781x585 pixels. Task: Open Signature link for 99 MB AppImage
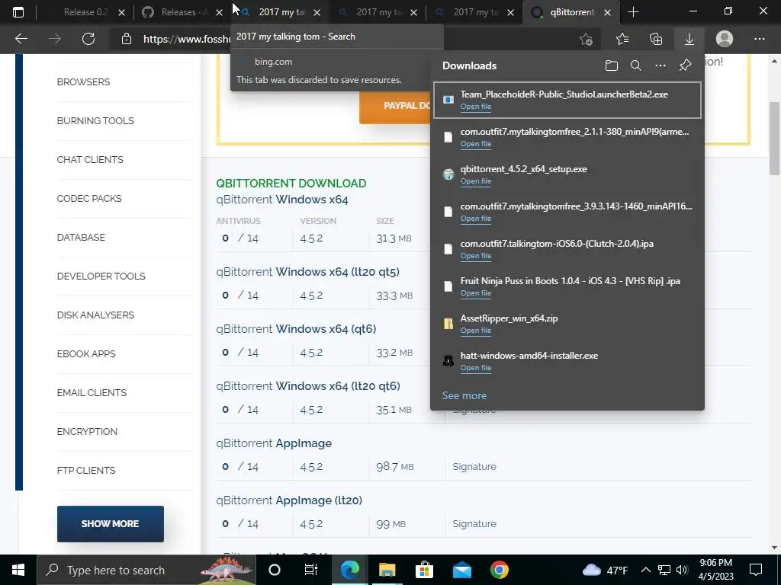click(474, 524)
